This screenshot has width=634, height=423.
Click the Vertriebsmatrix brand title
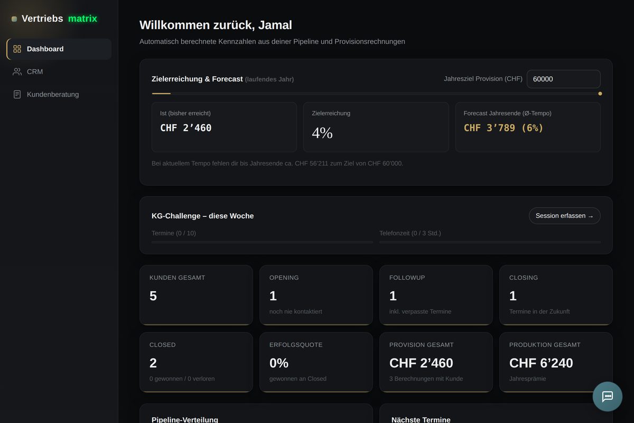59,19
